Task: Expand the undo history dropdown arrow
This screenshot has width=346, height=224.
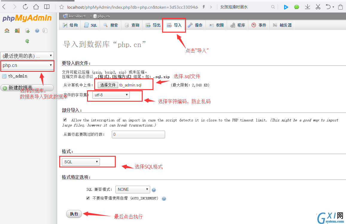Action: click(333, 7)
